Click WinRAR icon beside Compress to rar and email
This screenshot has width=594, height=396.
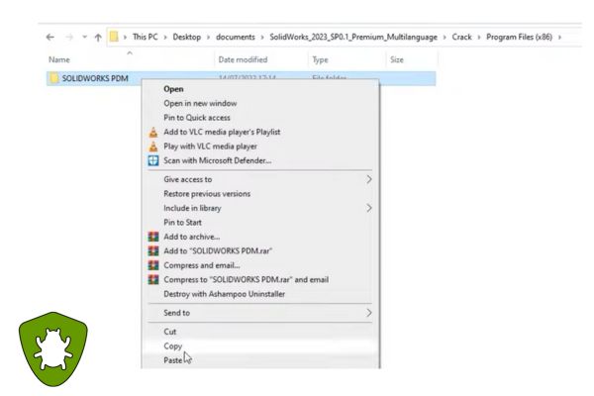point(153,279)
